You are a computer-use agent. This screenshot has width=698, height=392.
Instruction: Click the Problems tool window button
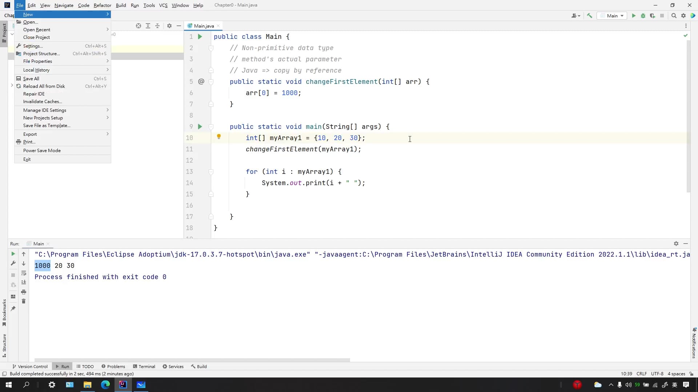point(113,367)
